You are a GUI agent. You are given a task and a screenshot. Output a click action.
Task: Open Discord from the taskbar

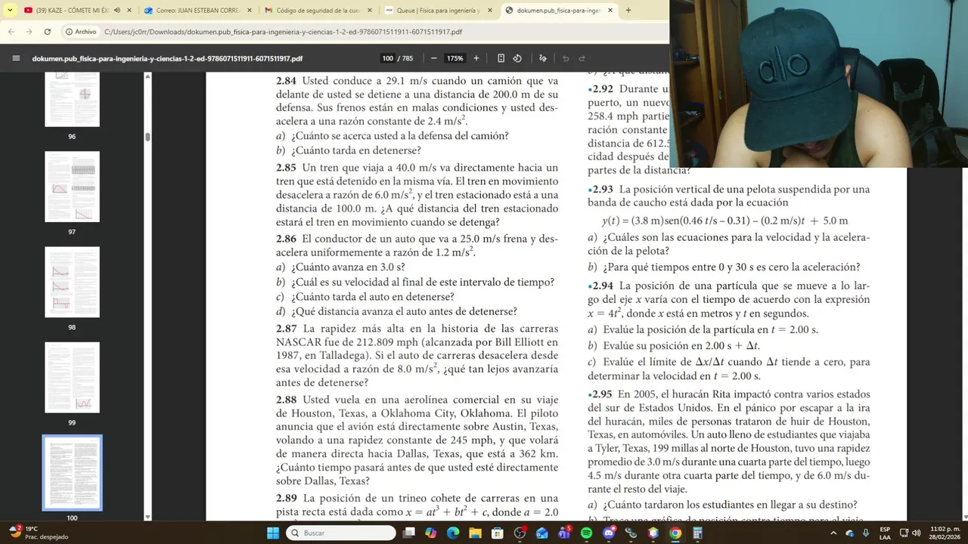609,533
